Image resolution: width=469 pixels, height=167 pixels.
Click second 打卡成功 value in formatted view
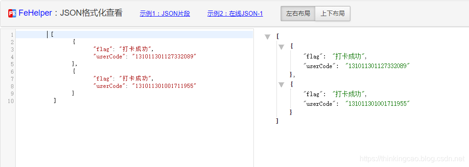(x=348, y=94)
